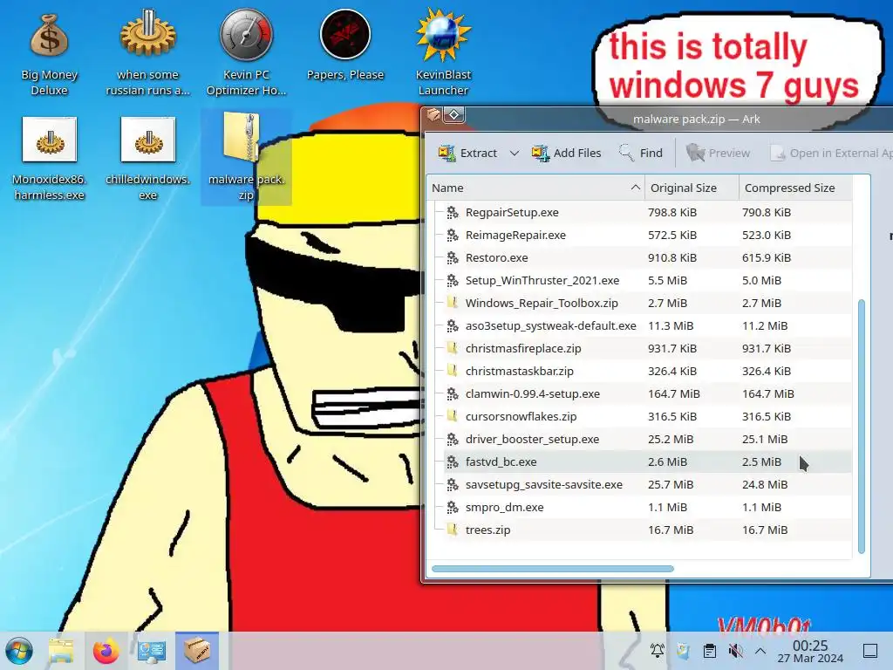Toggle keep-on-all-desktops pin button in title bar

pos(453,115)
